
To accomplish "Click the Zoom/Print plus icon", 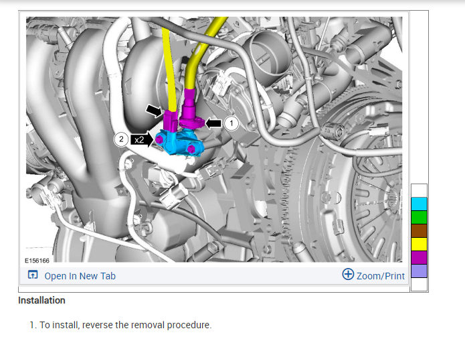I will click(348, 274).
